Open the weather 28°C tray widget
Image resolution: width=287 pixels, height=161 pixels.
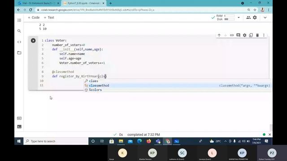[215, 141]
